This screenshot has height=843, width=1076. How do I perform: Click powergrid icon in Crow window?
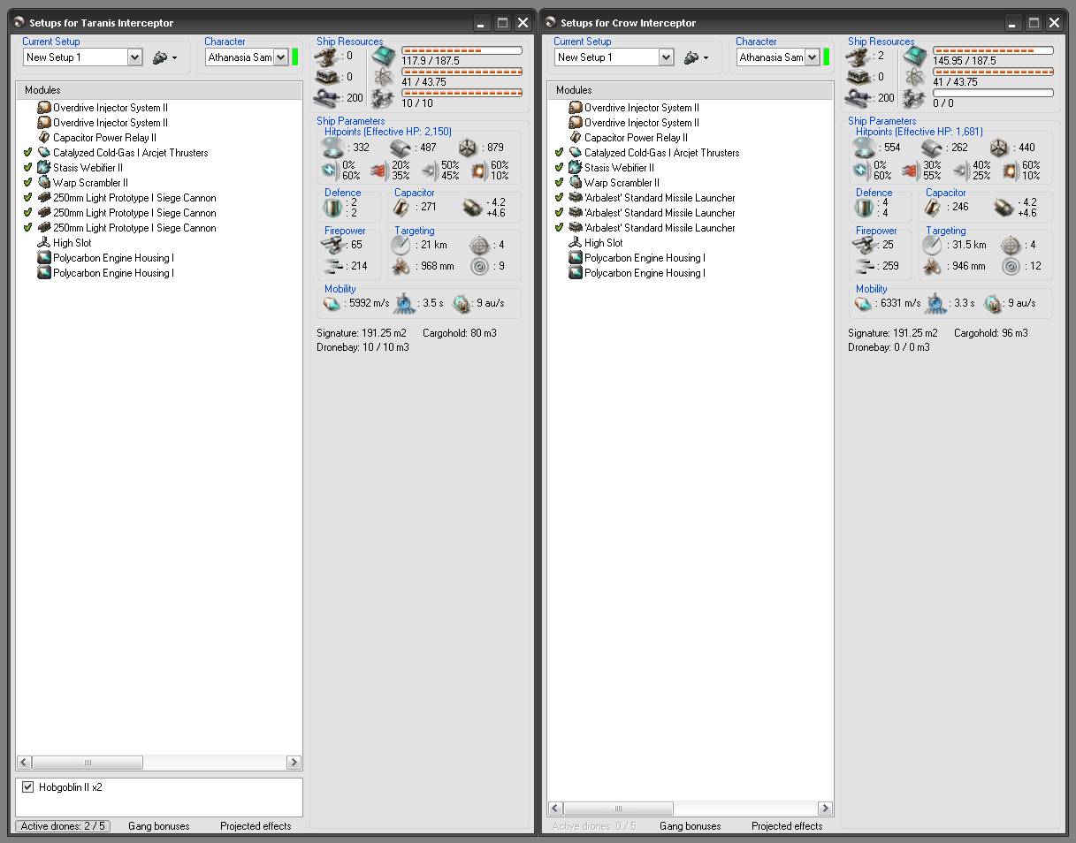[x=915, y=78]
